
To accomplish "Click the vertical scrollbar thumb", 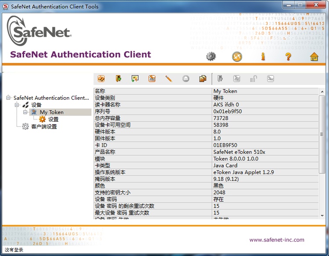I will coord(322,134).
